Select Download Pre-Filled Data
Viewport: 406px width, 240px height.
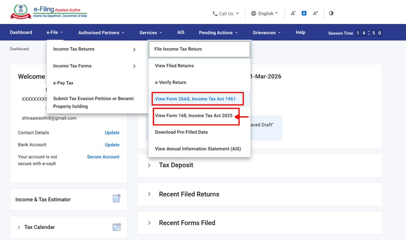click(x=199, y=132)
